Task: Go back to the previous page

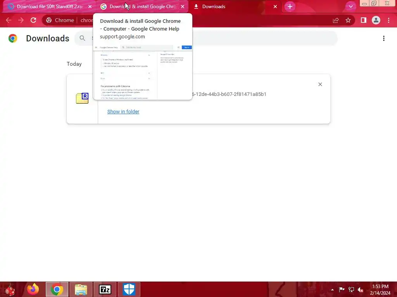Action: [x=9, y=20]
